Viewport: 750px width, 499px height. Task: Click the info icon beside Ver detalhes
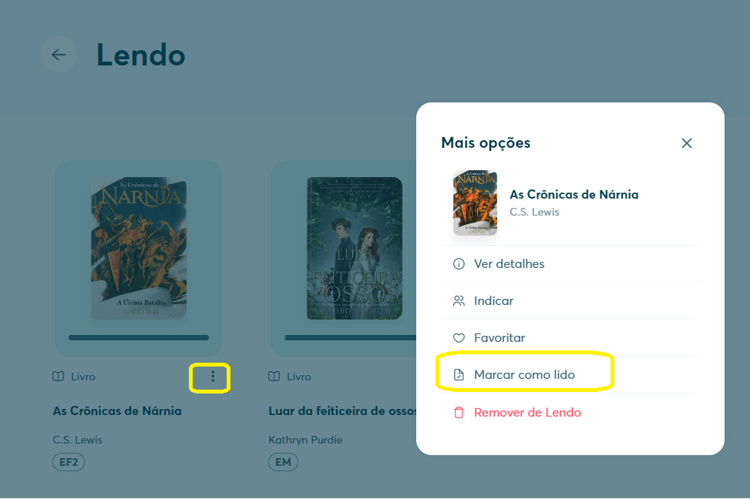(458, 264)
